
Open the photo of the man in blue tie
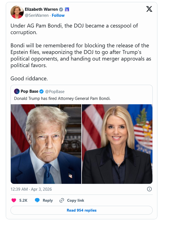(x=46, y=144)
